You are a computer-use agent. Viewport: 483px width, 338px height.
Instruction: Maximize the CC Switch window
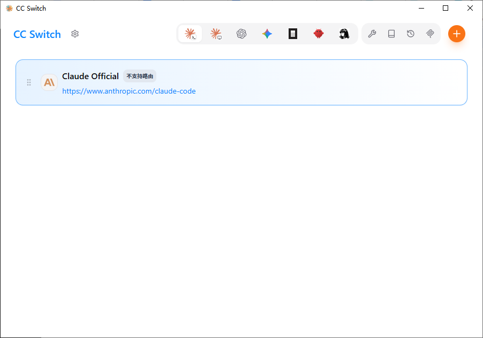click(446, 9)
